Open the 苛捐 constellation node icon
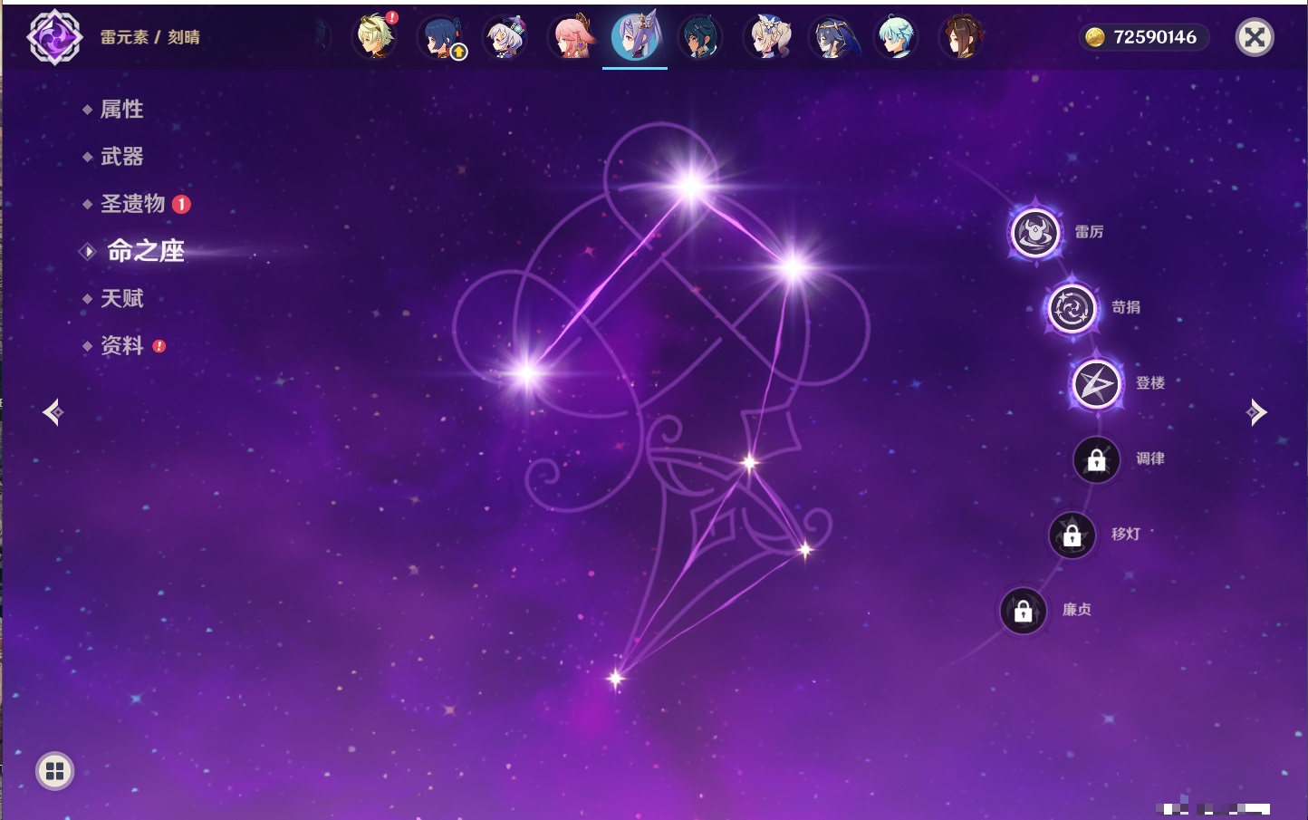The width and height of the screenshot is (1308, 820). pos(1072,308)
